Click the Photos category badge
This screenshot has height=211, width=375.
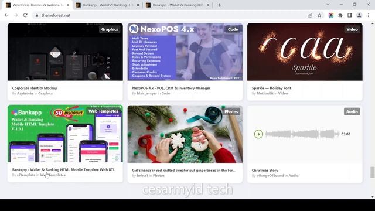point(231,111)
